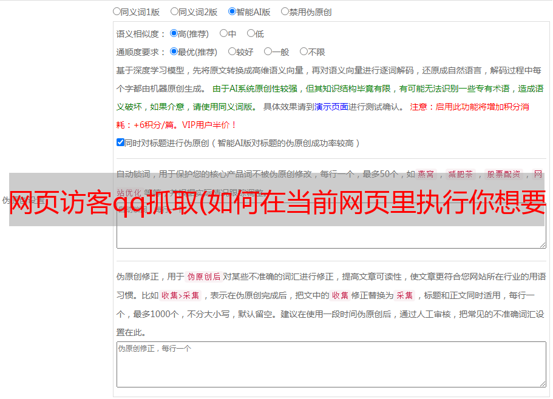Set 通顺度要求 to 最优(推荐)
The image size is (553, 399).
point(174,52)
